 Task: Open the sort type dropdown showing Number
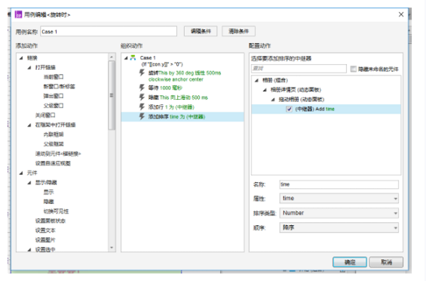click(339, 213)
